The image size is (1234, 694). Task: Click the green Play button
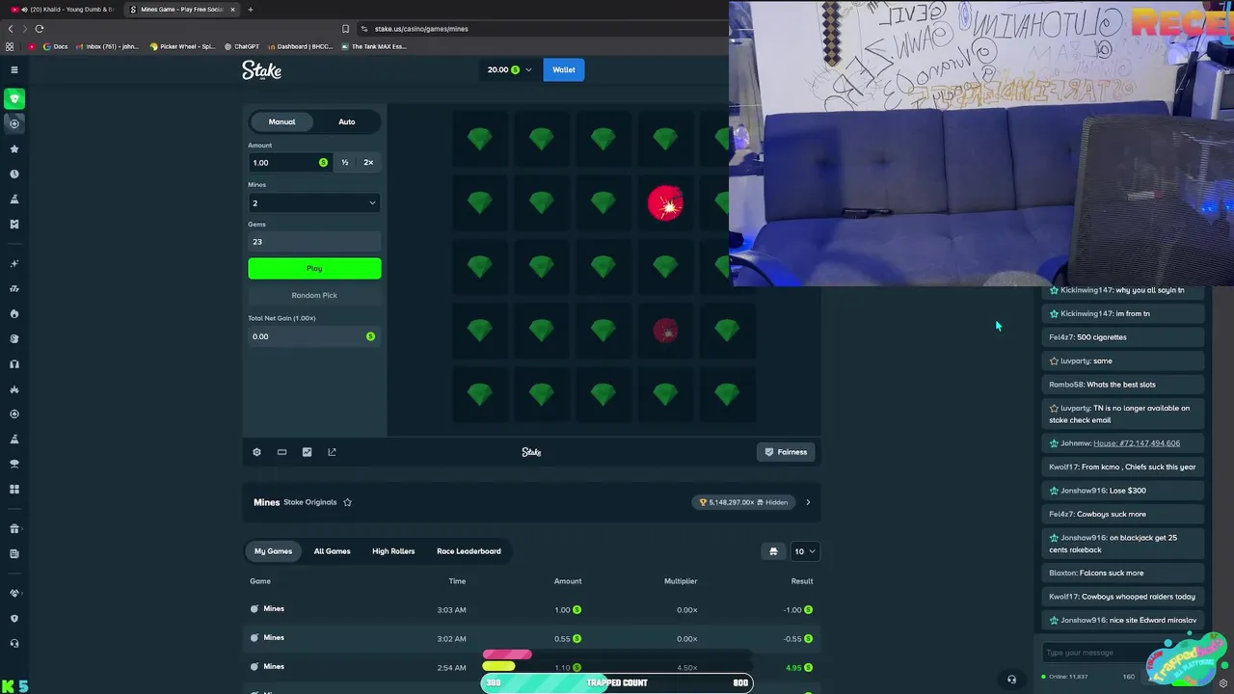(314, 268)
